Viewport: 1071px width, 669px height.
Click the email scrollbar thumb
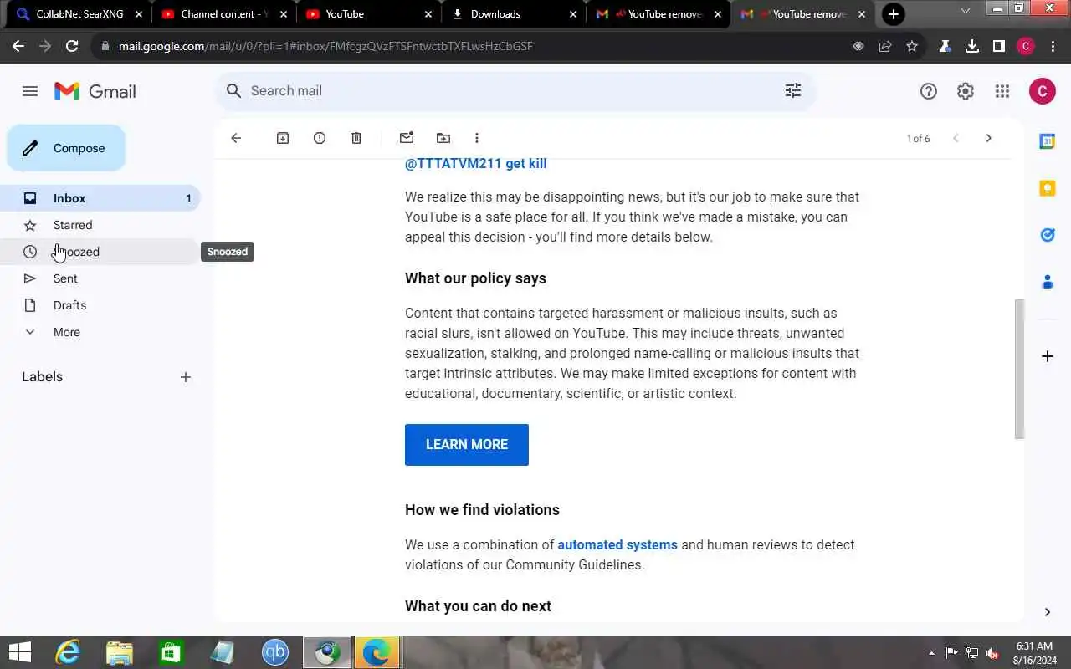point(1019,369)
